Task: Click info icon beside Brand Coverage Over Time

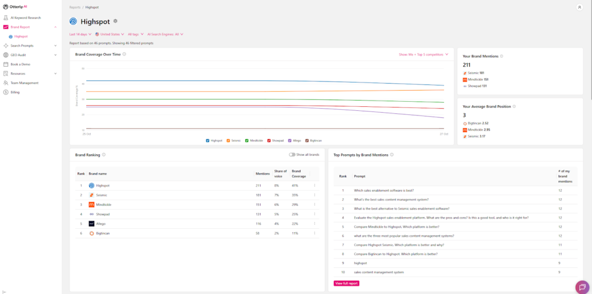Action: tap(124, 54)
